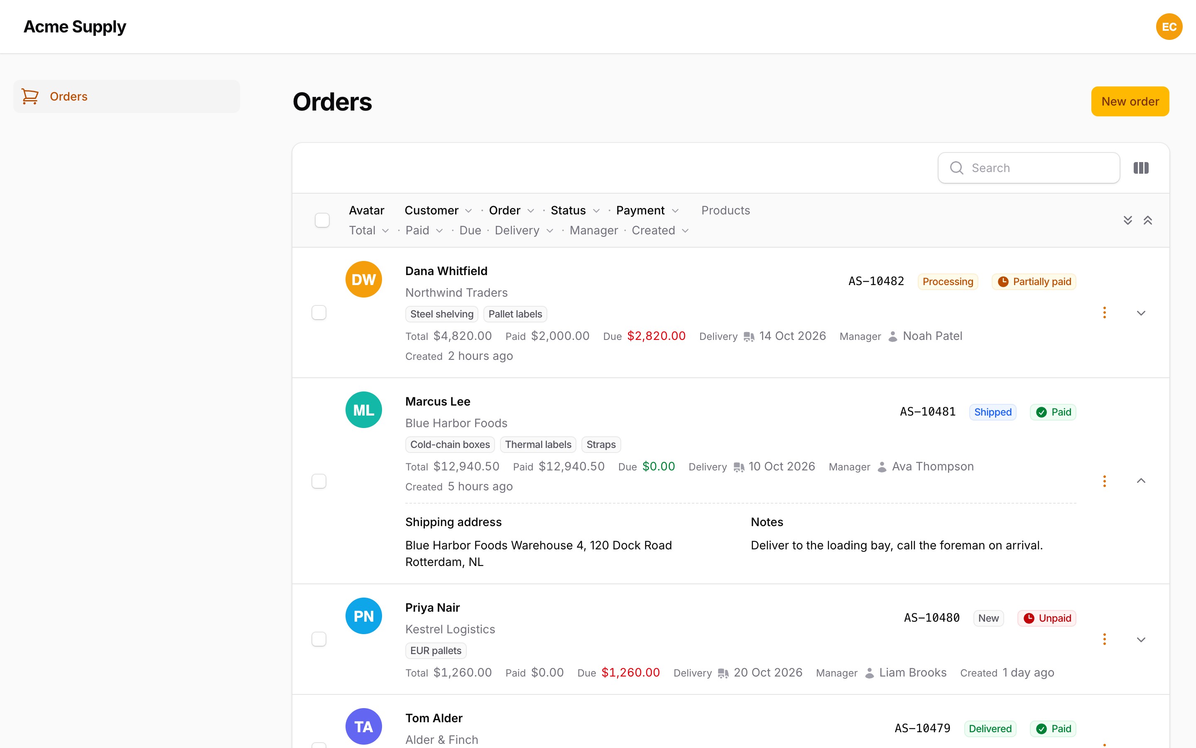Select the Marcus Lee order checkbox
The height and width of the screenshot is (748, 1196).
pyautogui.click(x=319, y=481)
